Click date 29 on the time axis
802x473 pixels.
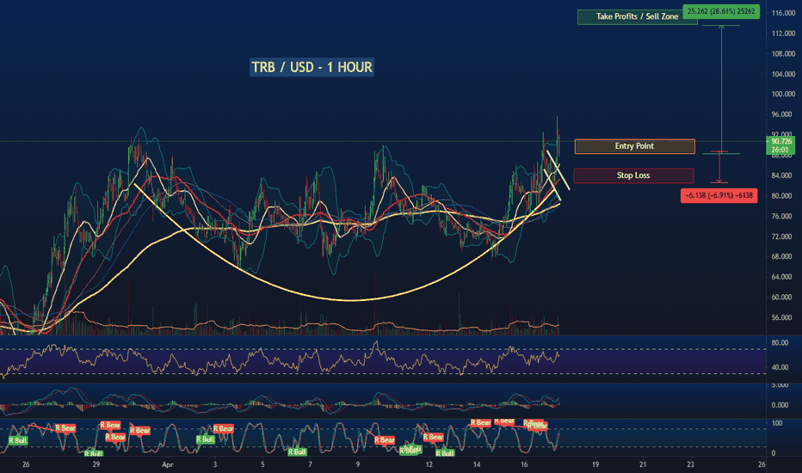[96, 464]
